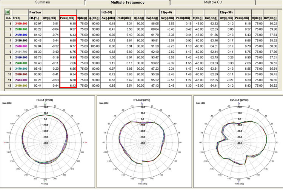
Task: Select frequency 2440.000 in row 5
Action: [x=20, y=46]
